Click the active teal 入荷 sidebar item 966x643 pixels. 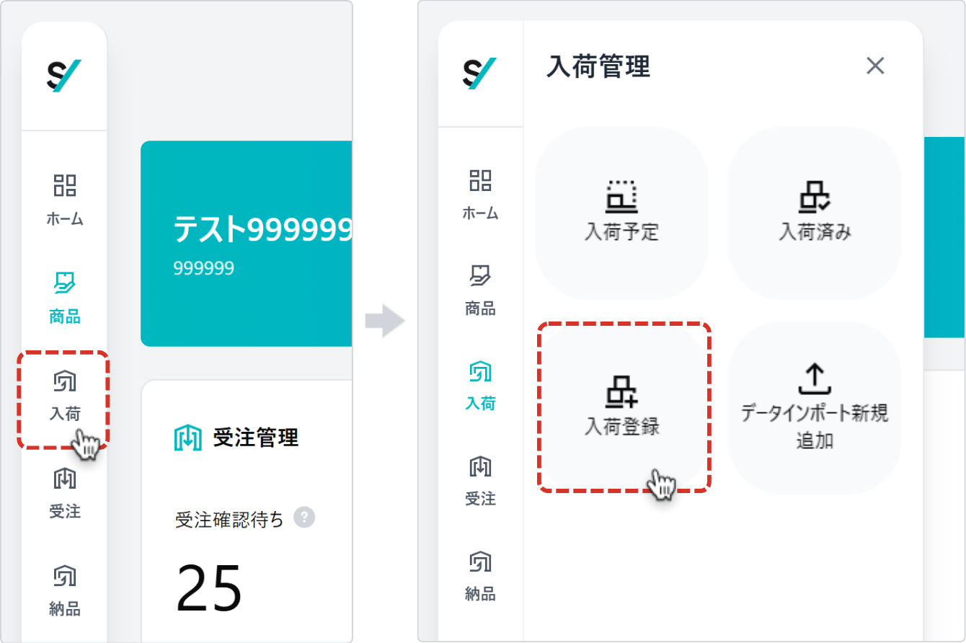point(480,385)
